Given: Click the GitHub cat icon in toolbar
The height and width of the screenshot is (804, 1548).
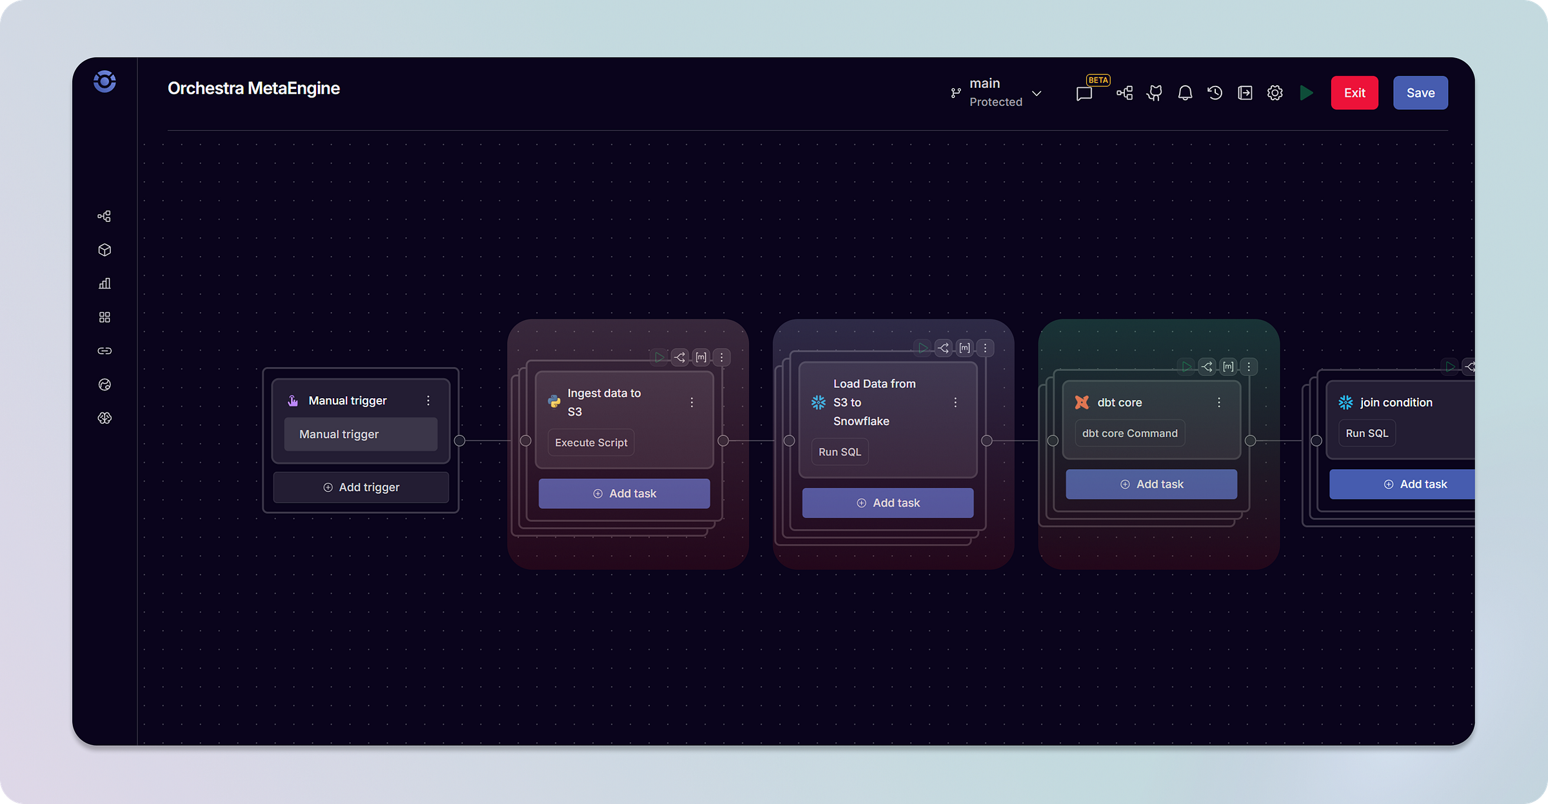Looking at the screenshot, I should click(1155, 93).
